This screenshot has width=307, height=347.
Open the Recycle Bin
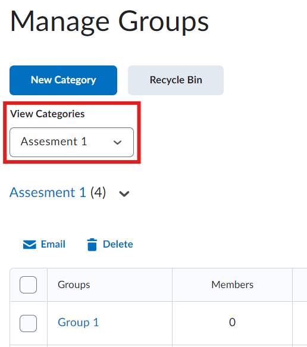pyautogui.click(x=176, y=80)
